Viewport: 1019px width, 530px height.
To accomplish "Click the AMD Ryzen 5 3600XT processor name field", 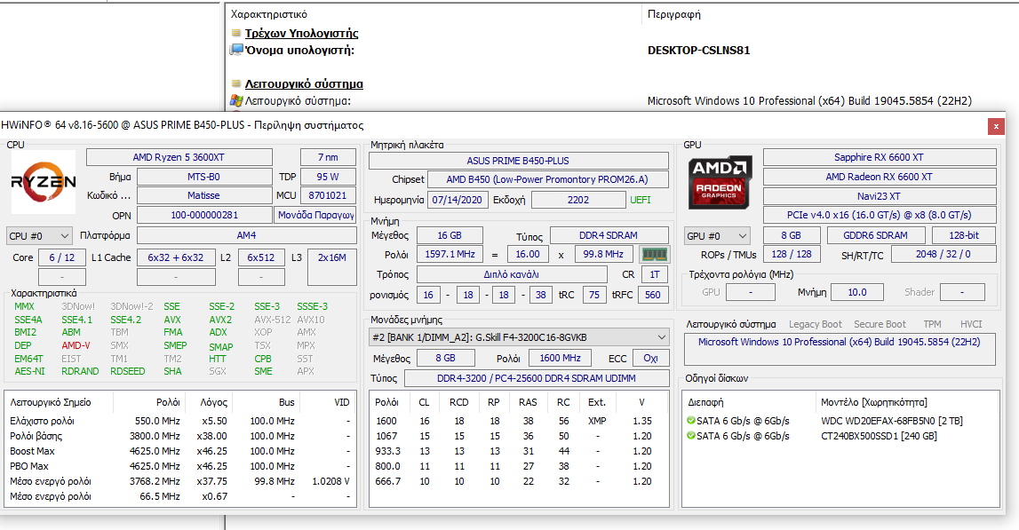I will tap(179, 157).
